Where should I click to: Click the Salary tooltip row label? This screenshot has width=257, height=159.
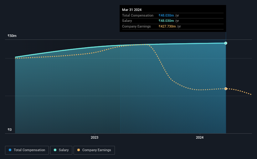(x=127, y=21)
